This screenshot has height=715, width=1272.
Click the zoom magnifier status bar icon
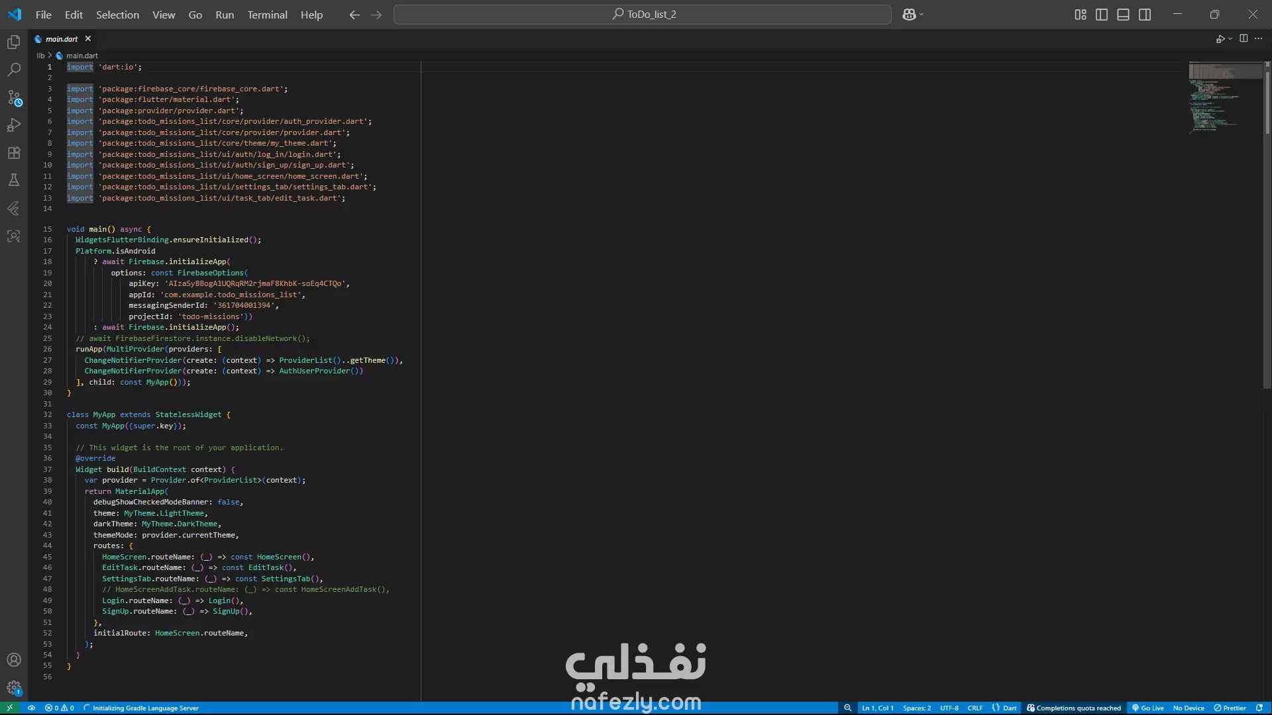[x=847, y=708]
